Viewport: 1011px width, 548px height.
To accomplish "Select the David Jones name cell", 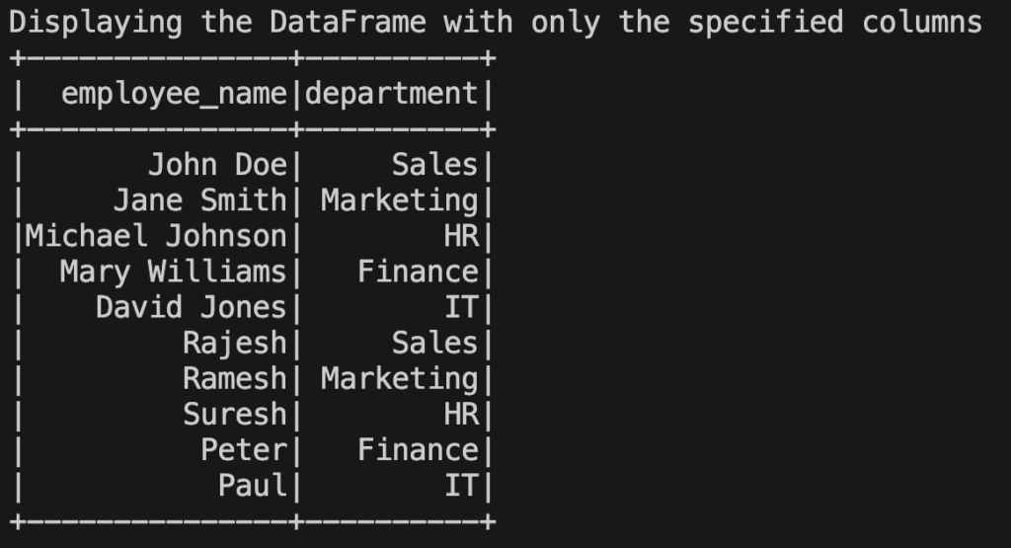I will [191, 307].
